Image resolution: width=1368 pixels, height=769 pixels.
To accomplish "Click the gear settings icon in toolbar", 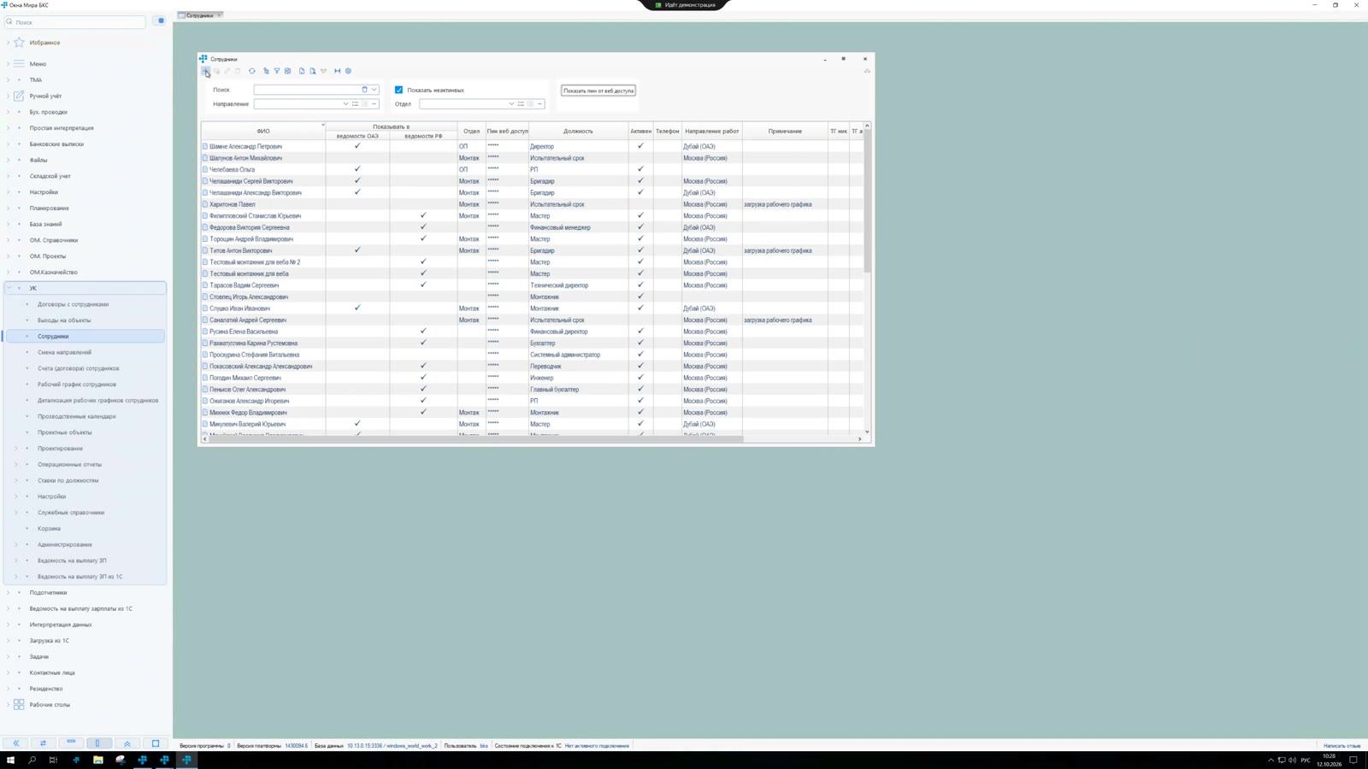I will click(x=349, y=71).
